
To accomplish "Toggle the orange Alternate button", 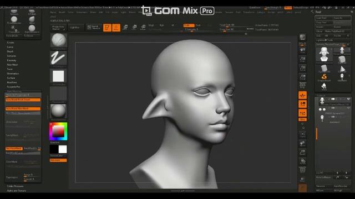I will click(58, 160).
